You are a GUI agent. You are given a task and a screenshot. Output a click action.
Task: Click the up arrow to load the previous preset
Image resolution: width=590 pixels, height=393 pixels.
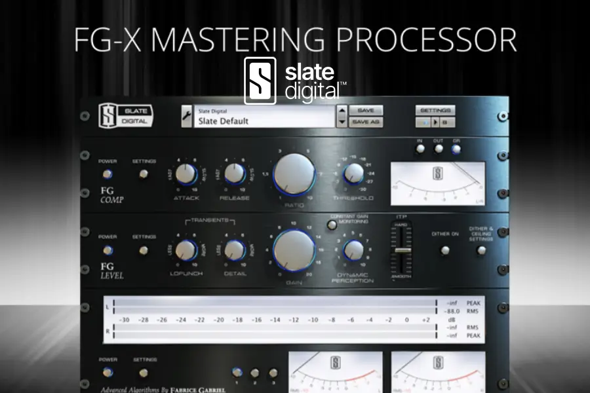342,112
